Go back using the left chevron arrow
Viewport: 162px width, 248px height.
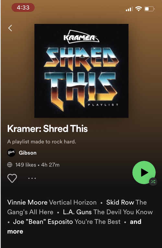(10, 28)
